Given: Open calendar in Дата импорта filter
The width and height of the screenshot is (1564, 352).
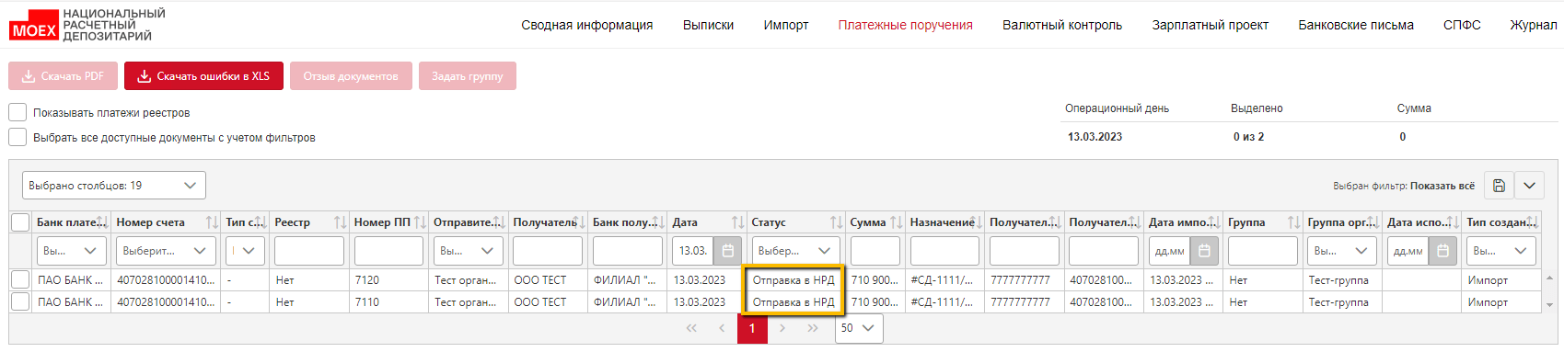Looking at the screenshot, I should [x=1204, y=251].
